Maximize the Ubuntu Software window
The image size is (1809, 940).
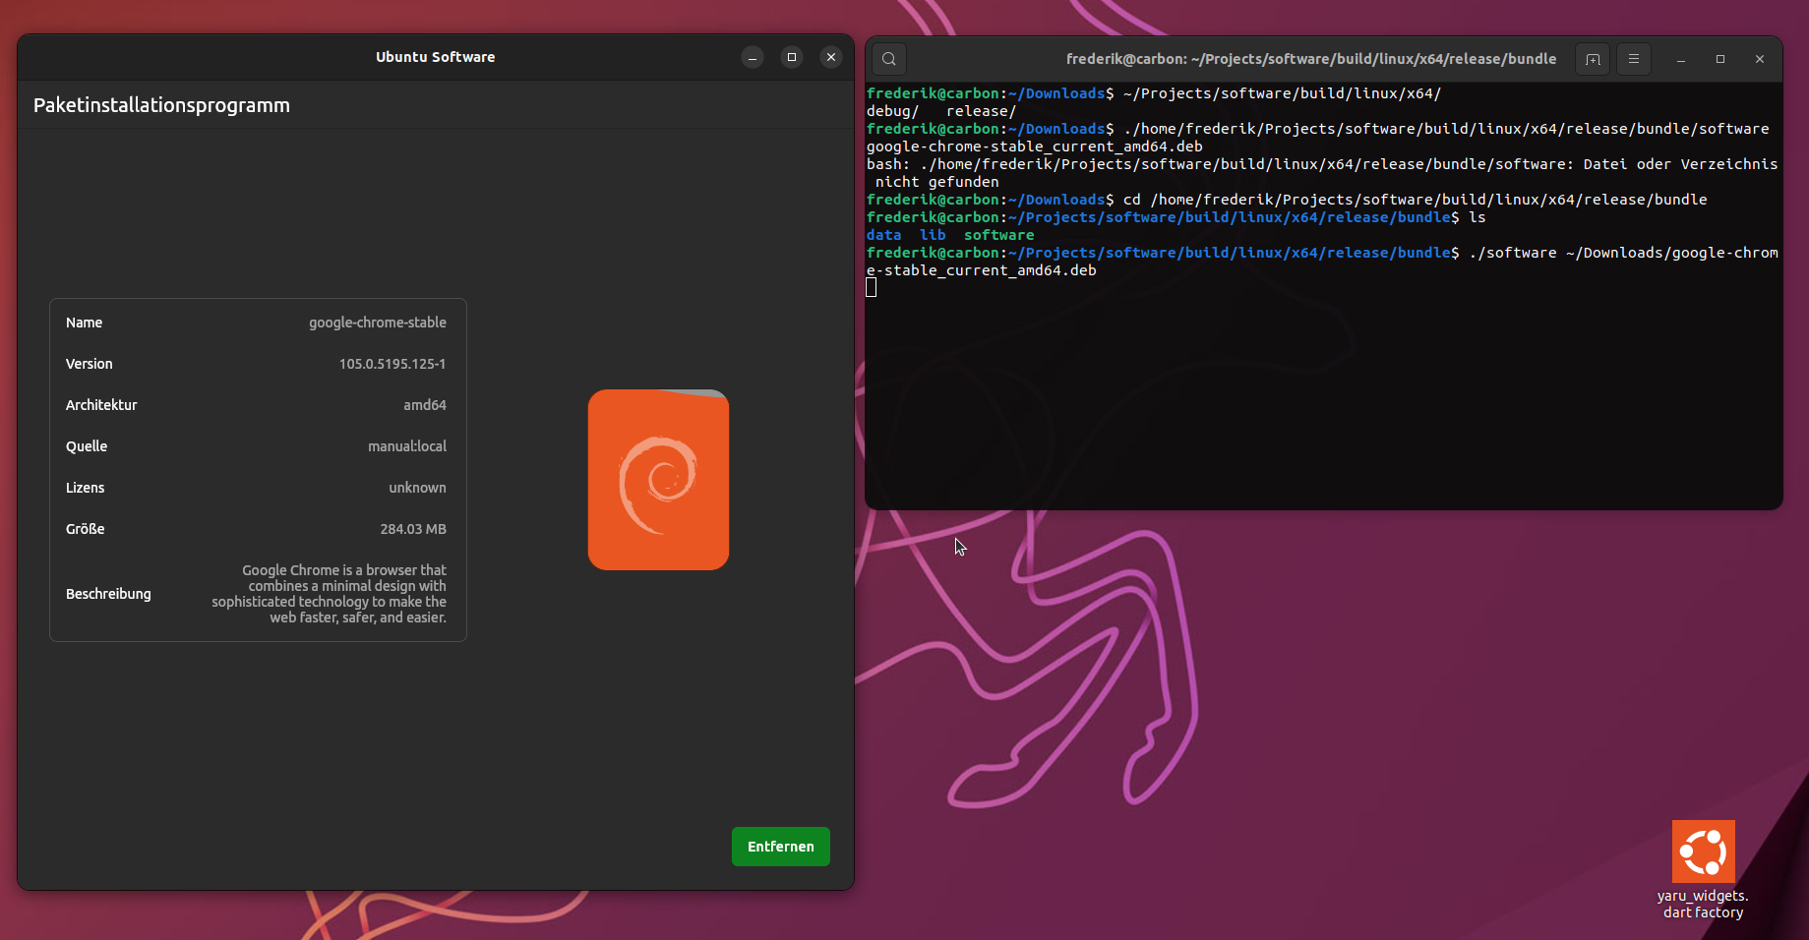tap(792, 57)
